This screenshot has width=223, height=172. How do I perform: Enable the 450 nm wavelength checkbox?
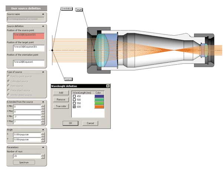tap(74, 96)
